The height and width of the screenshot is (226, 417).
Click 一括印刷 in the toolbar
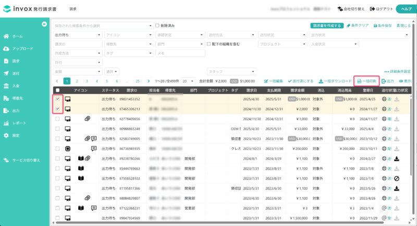pyautogui.click(x=366, y=81)
